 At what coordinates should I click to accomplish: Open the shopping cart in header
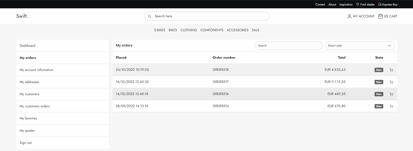coord(380,16)
